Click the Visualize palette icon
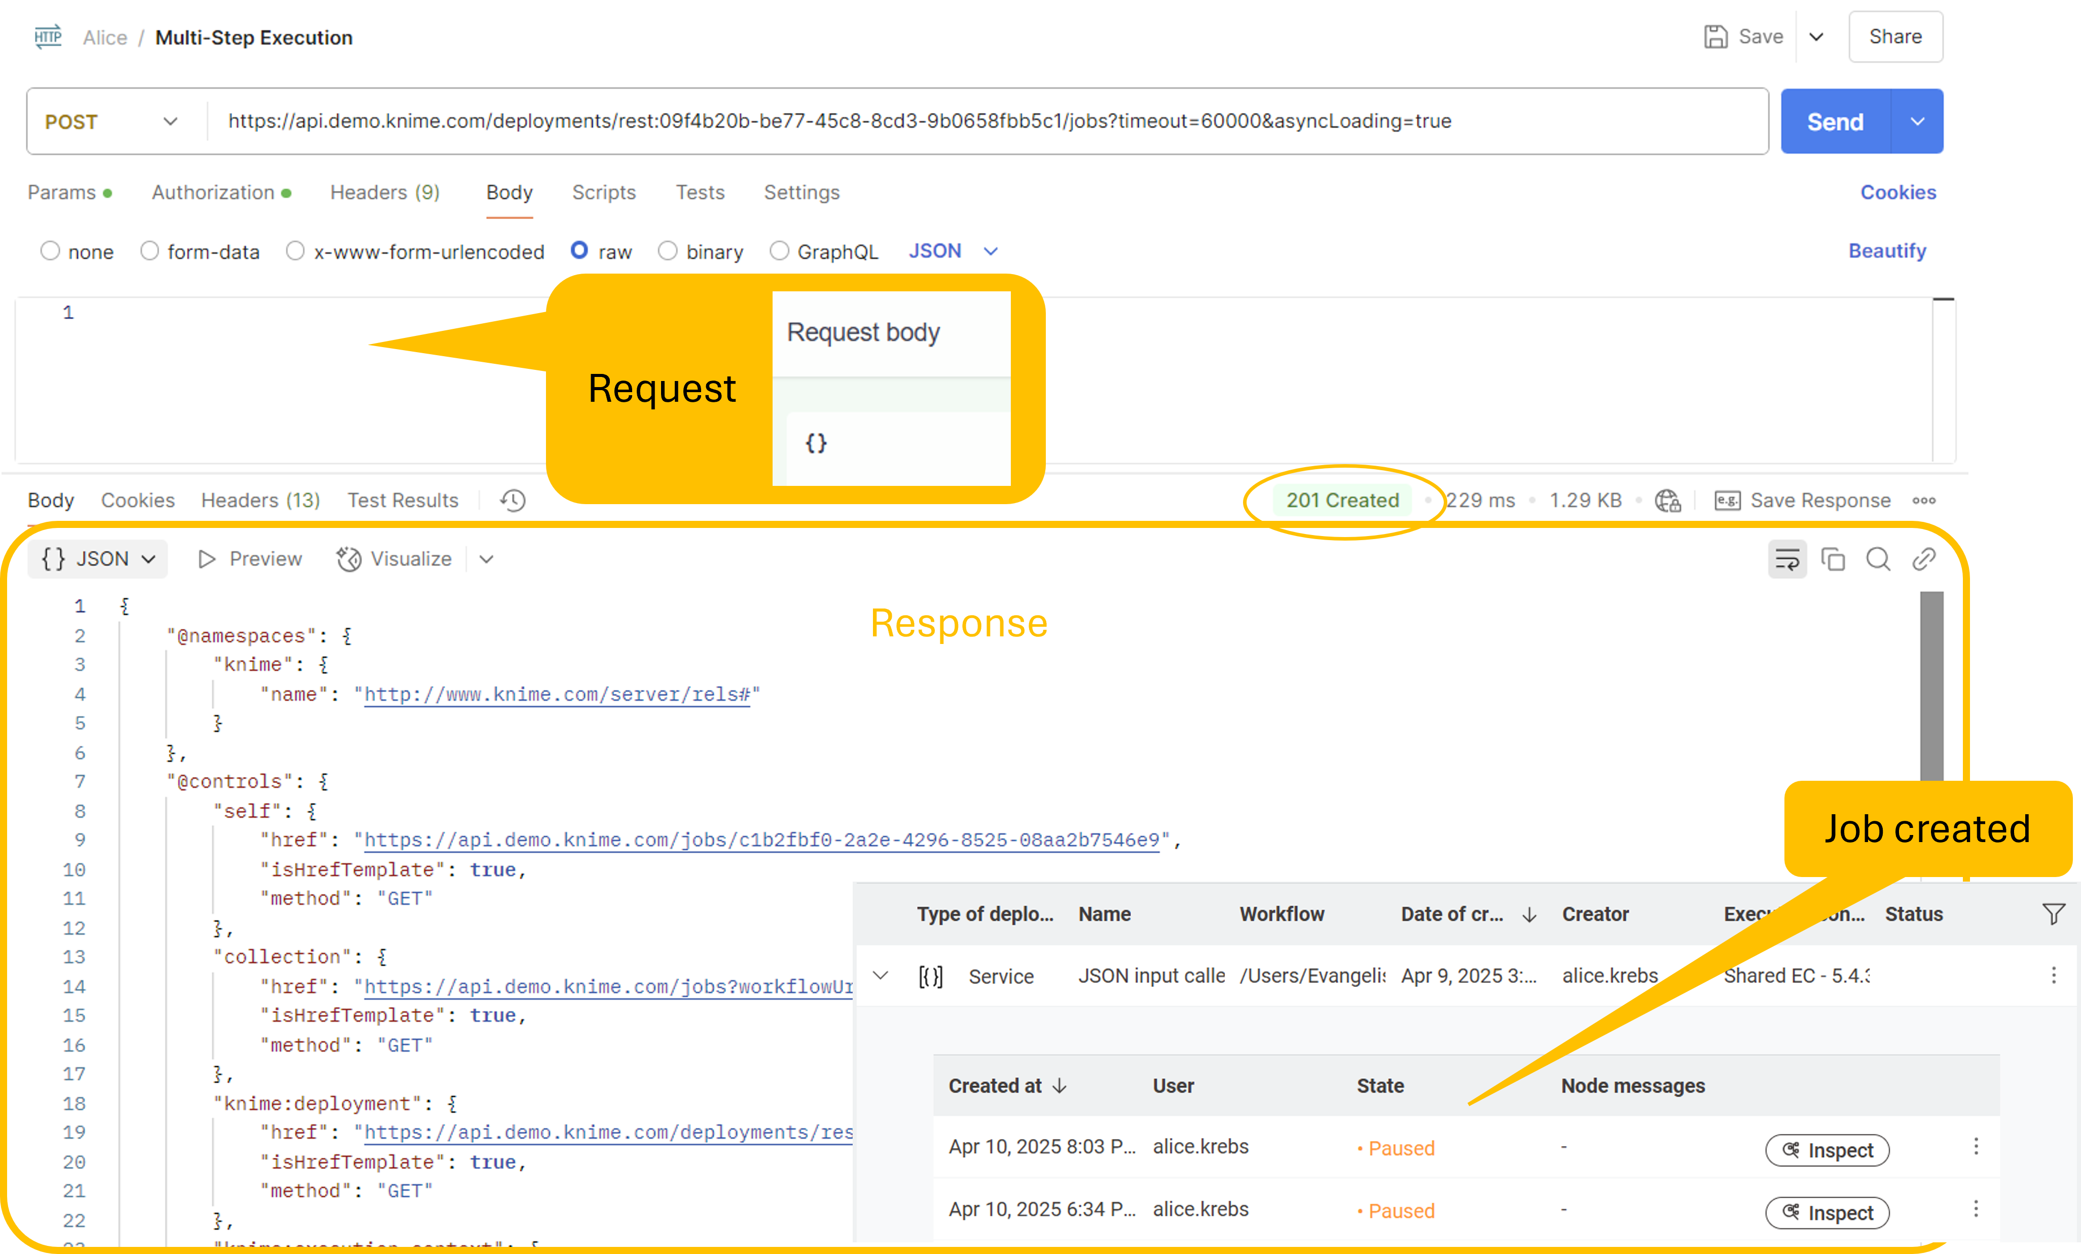2081x1254 pixels. click(x=349, y=559)
